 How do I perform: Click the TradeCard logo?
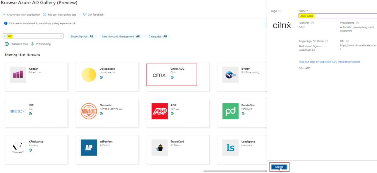[x=160, y=147]
